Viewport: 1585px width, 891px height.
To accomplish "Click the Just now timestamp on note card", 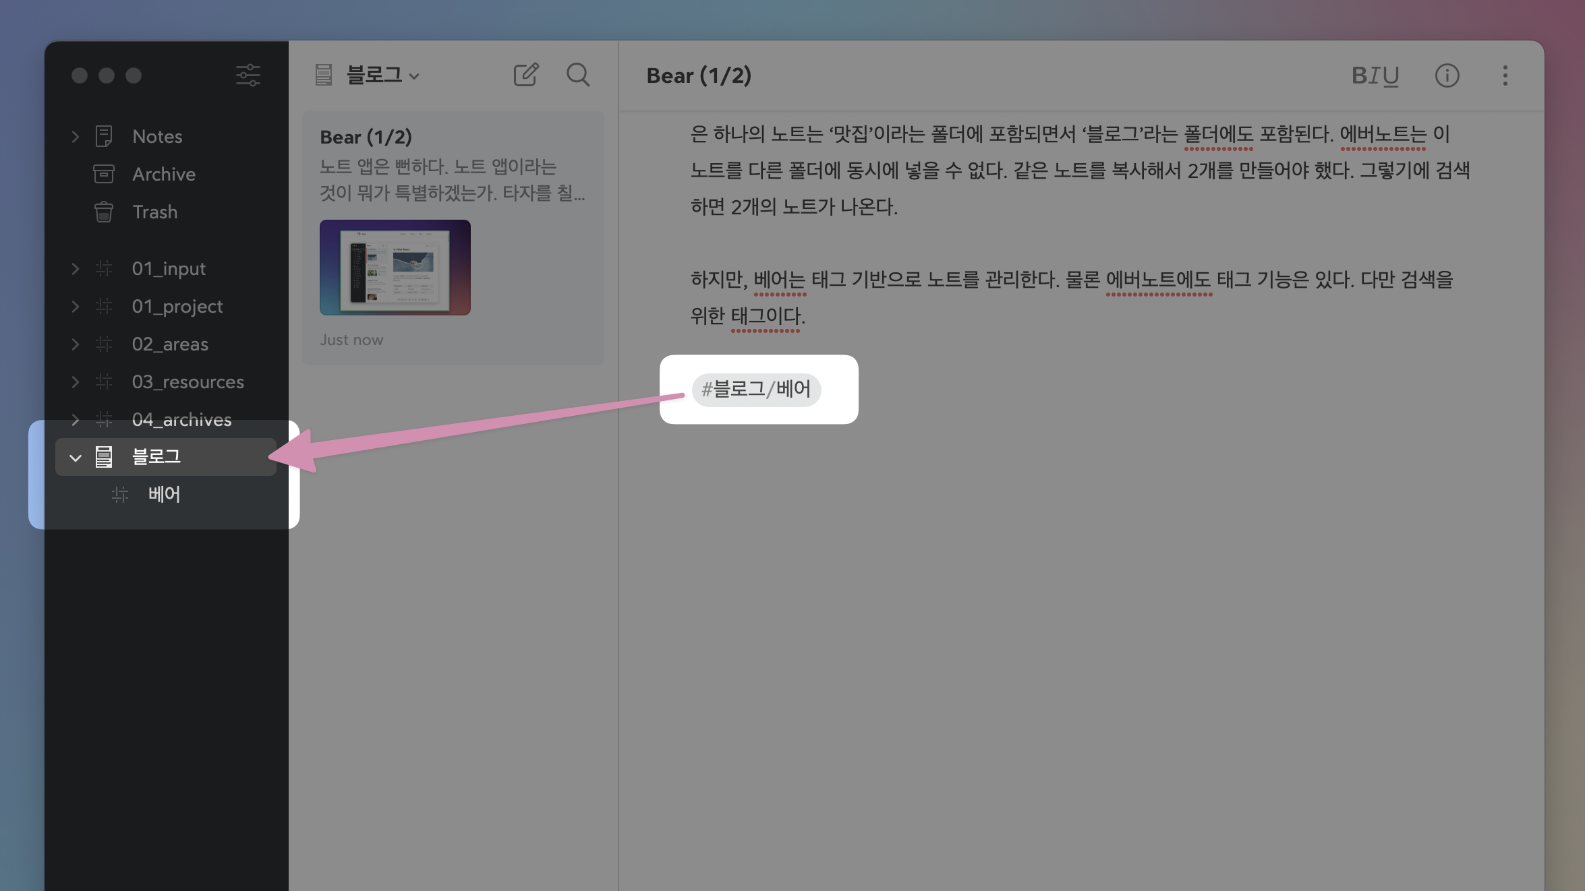I will (351, 340).
